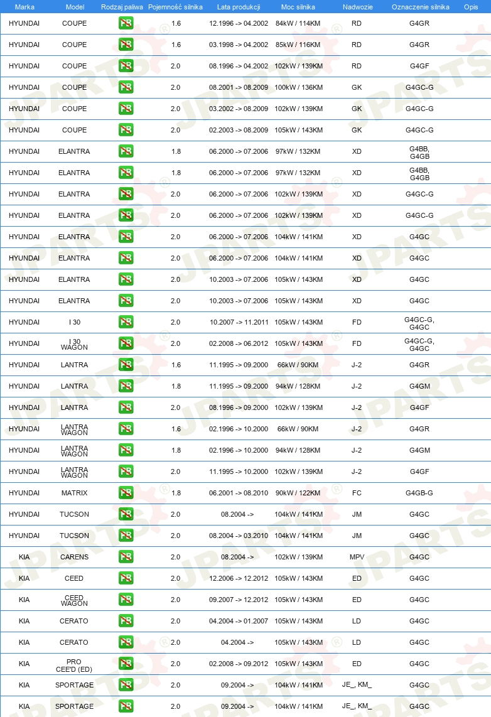Click the fuel icon in the LANTRA WAGON 1.6 row
Viewport: 491px width, 717px height.
pyautogui.click(x=126, y=428)
